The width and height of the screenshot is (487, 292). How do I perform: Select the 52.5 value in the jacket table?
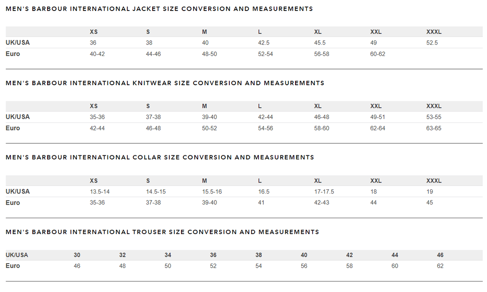pyautogui.click(x=432, y=43)
